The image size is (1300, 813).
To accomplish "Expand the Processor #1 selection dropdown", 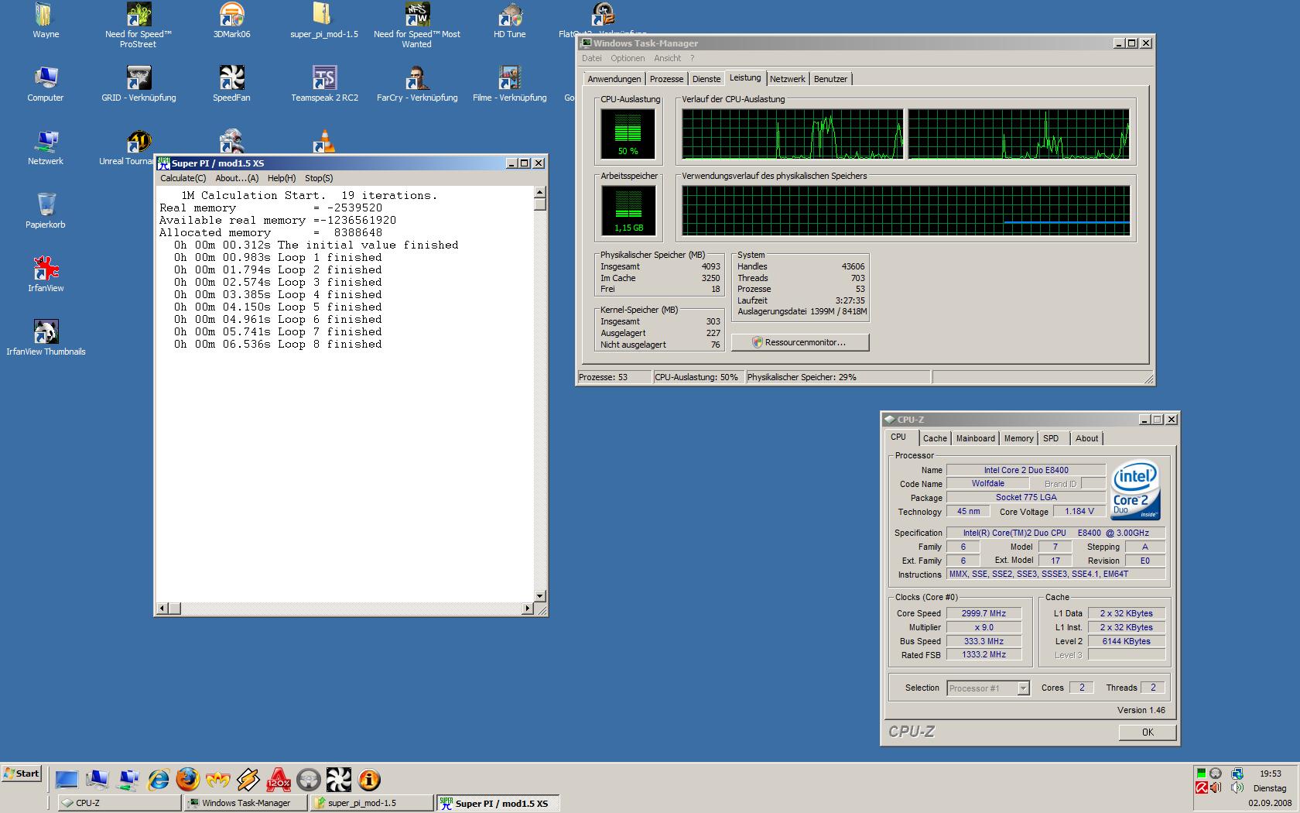I will click(1023, 688).
